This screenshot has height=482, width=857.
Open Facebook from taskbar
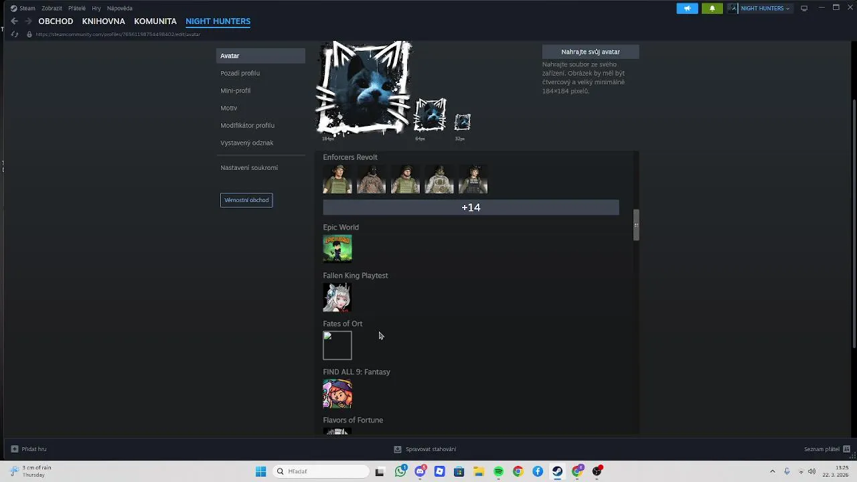(538, 471)
